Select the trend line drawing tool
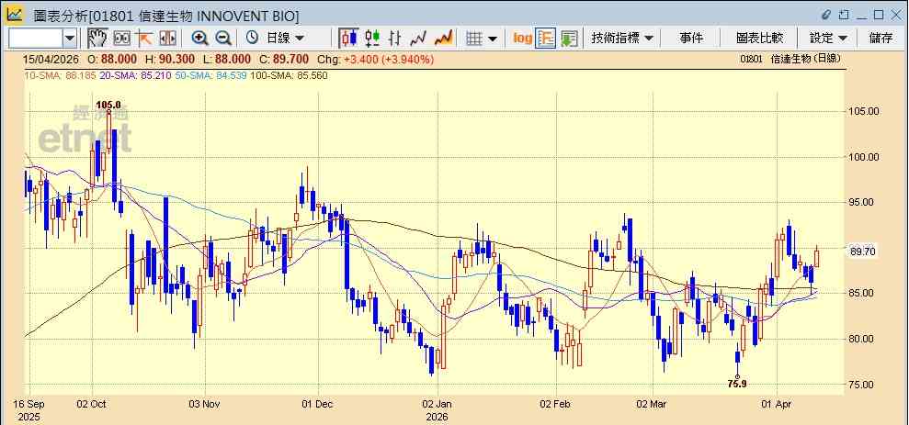909x425 pixels. [x=144, y=39]
